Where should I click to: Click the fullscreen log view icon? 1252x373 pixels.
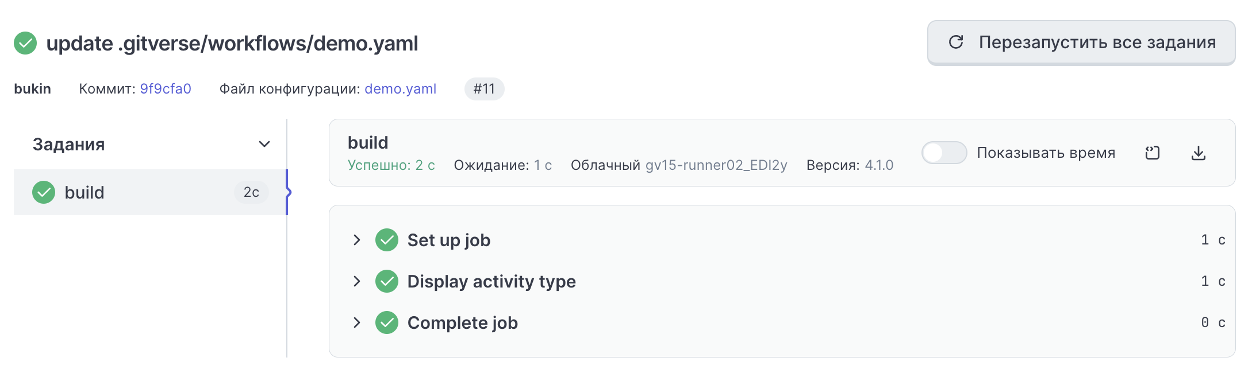[x=1153, y=153]
